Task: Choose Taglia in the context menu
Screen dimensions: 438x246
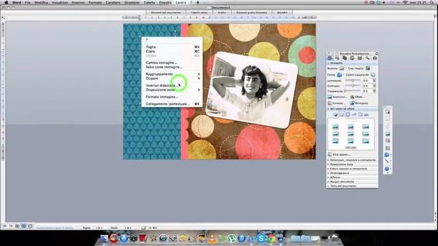Action: click(172, 47)
